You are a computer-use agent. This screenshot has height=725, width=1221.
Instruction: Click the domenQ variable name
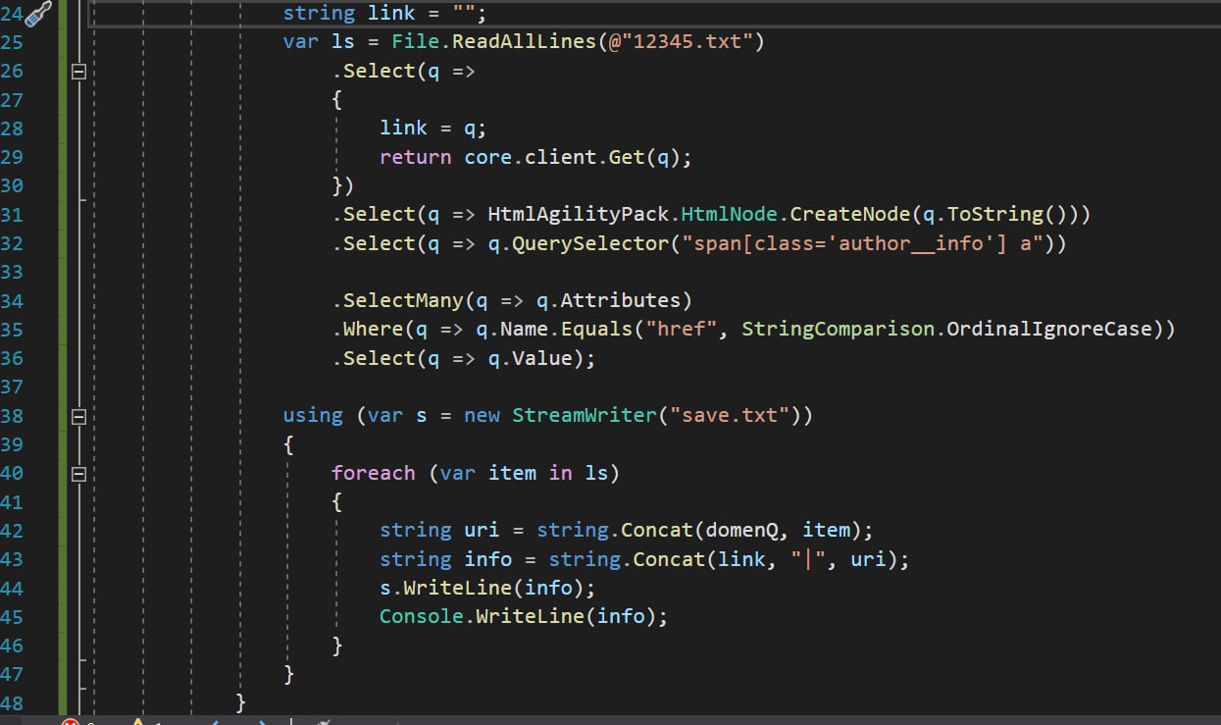click(742, 530)
